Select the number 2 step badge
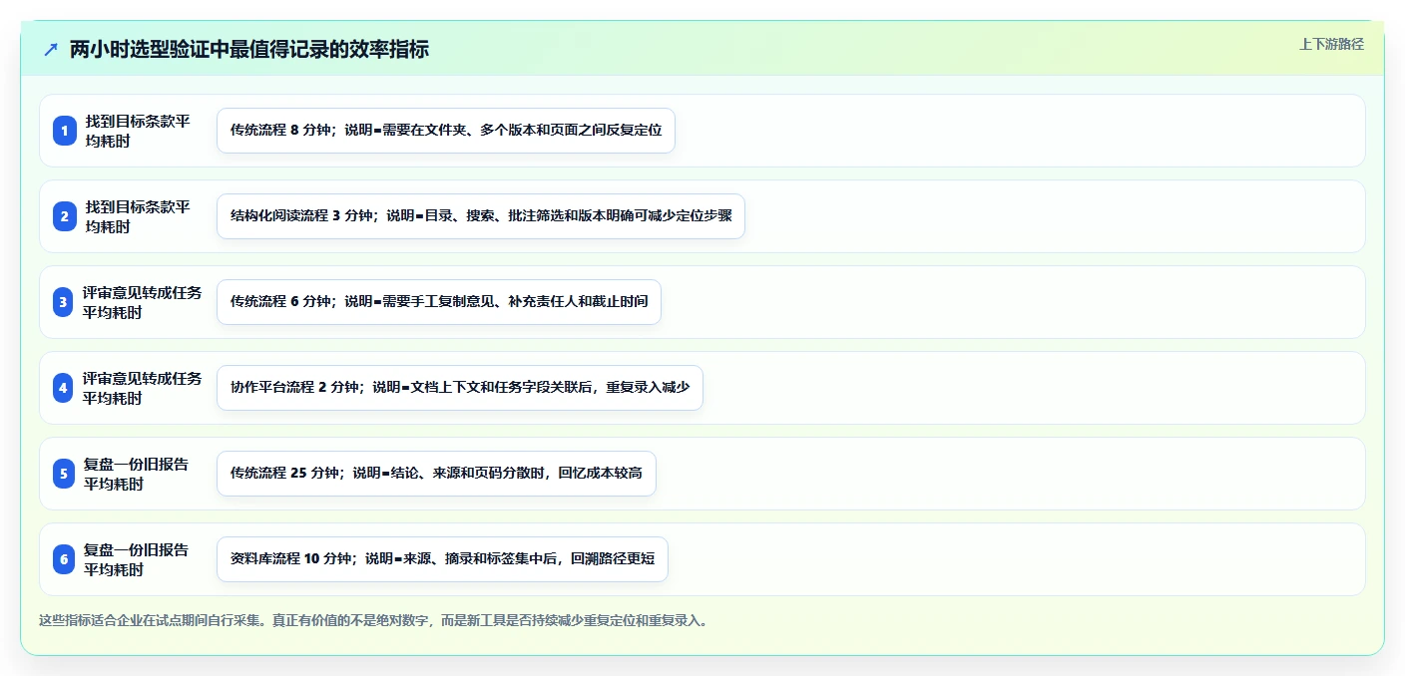The image size is (1405, 676). click(x=65, y=216)
